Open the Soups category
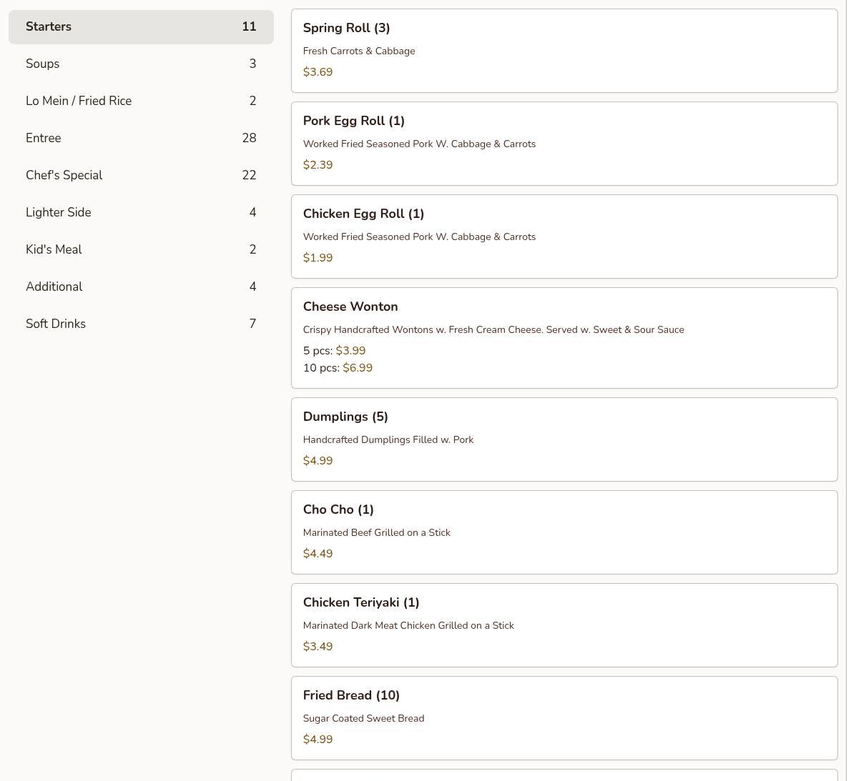The width and height of the screenshot is (861, 781). point(141,64)
